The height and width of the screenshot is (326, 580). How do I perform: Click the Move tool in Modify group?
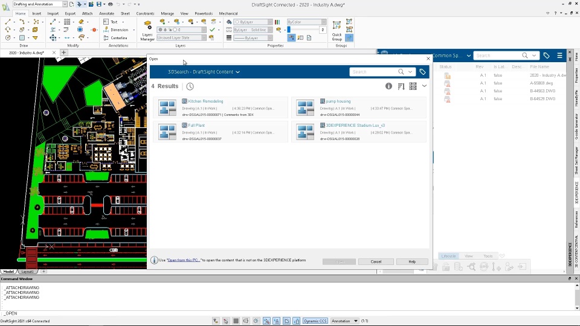pos(53,37)
